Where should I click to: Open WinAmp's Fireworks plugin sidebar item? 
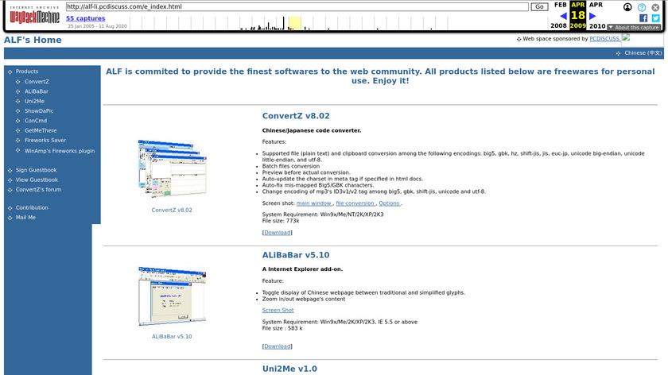[x=60, y=151]
